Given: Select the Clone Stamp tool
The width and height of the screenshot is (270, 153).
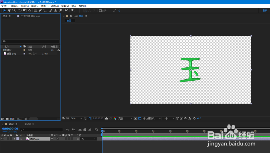Looking at the screenshot, I should (x=56, y=10).
